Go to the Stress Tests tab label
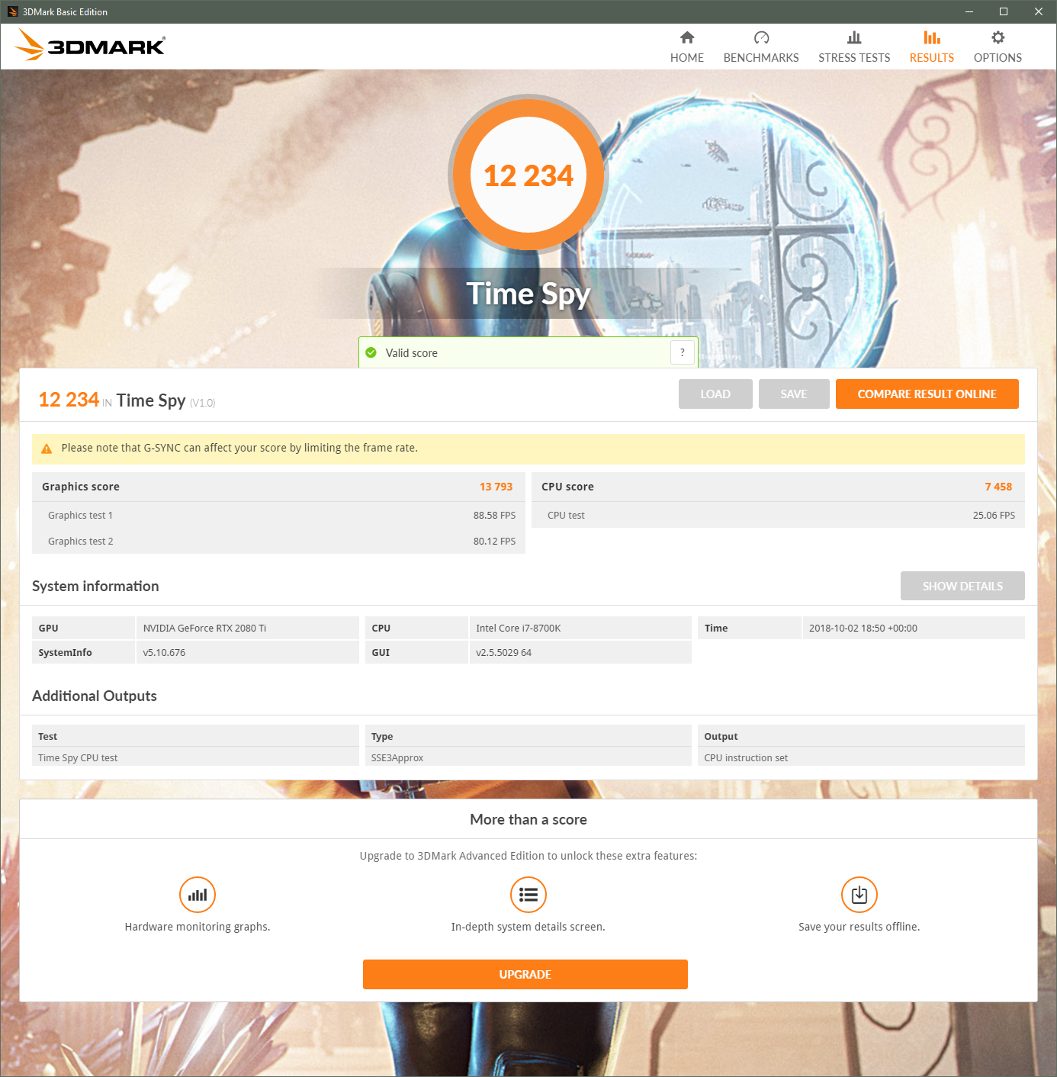 coord(854,58)
